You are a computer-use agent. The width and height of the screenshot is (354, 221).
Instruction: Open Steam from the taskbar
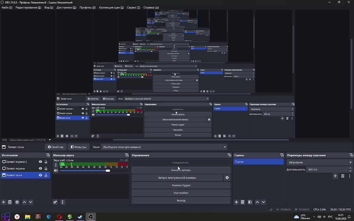[80, 217]
